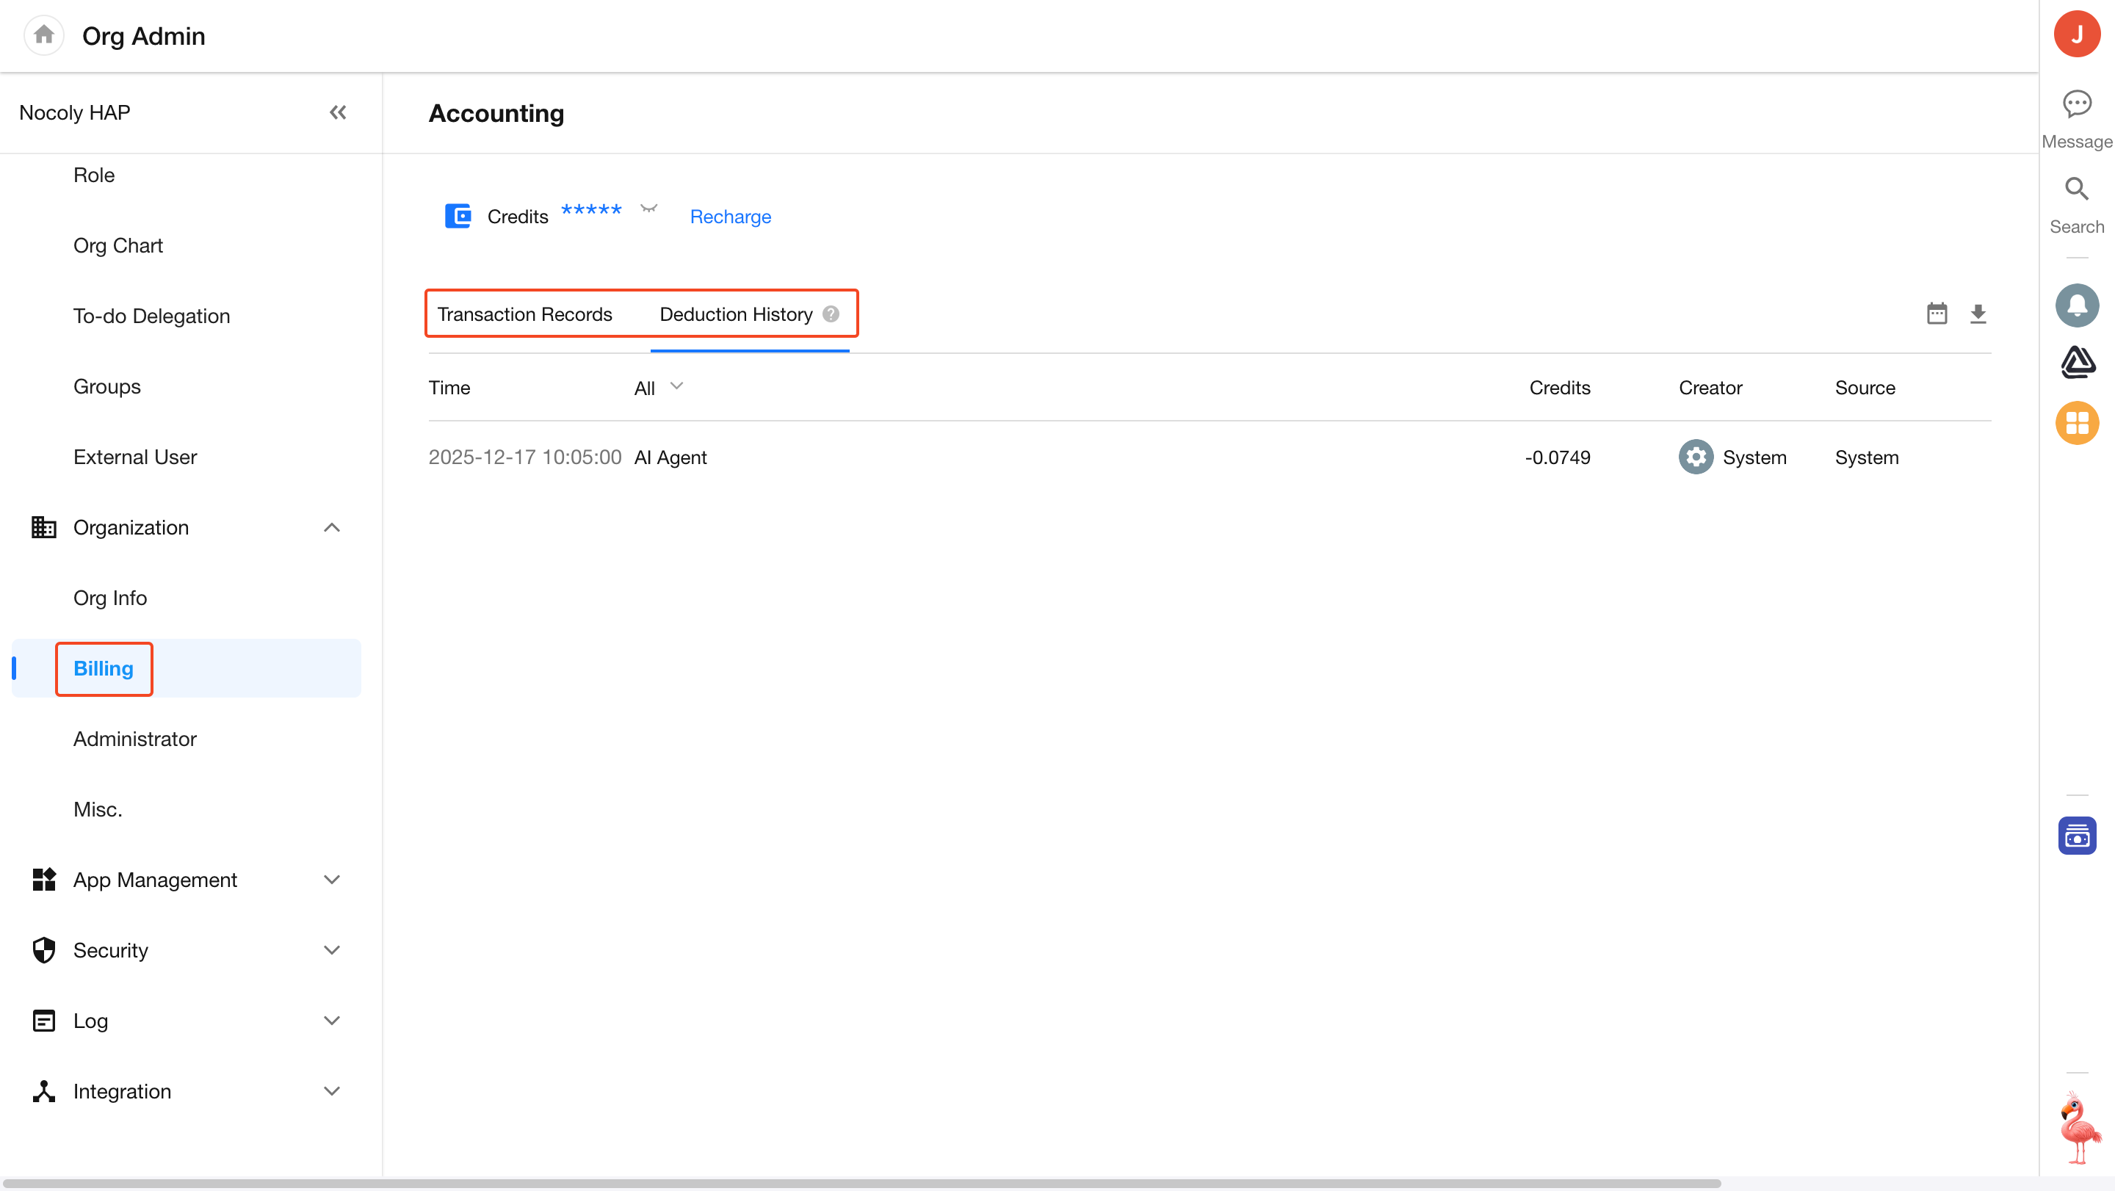Viewport: 2115px width, 1191px height.
Task: Select the Deduction History tab
Action: (736, 314)
